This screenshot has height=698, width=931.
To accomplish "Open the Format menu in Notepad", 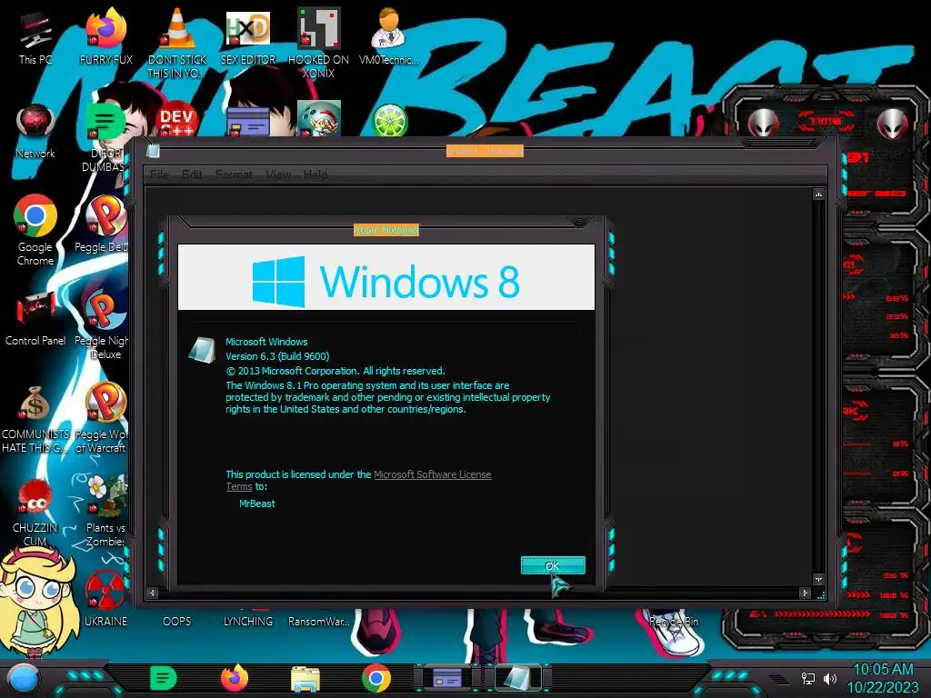I will [234, 174].
